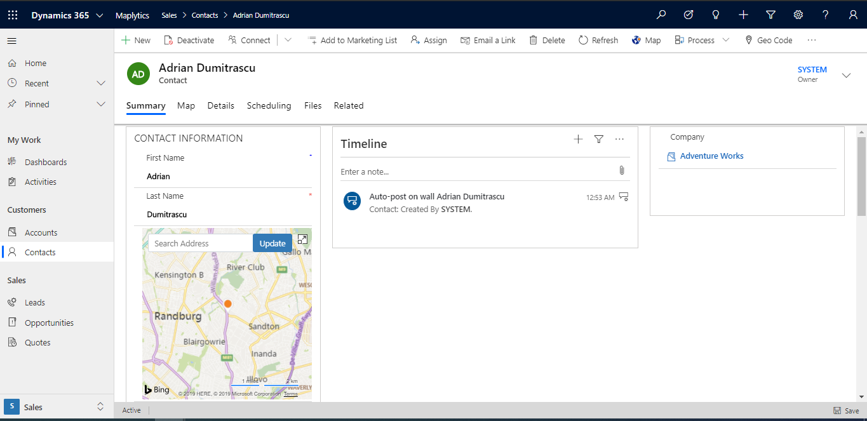This screenshot has width=867, height=421.
Task: Click Refresh in the command bar
Action: (x=598, y=40)
